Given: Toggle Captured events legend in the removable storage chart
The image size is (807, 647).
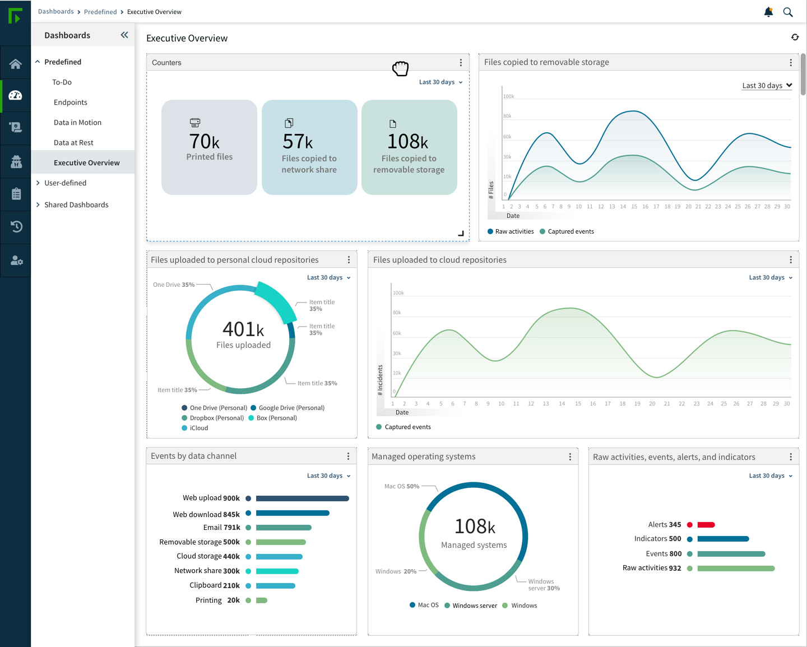Looking at the screenshot, I should tap(567, 231).
